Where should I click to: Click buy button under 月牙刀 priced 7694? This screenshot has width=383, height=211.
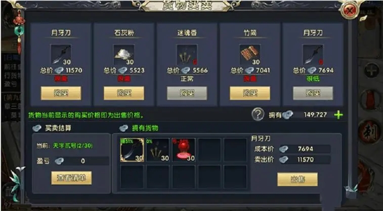point(313,93)
